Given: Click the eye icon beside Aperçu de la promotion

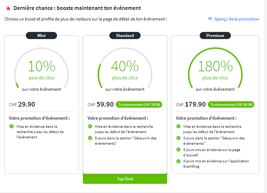Looking at the screenshot, I should 210,19.
